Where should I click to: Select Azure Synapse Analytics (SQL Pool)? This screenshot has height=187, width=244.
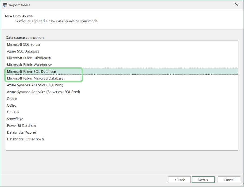click(122, 85)
